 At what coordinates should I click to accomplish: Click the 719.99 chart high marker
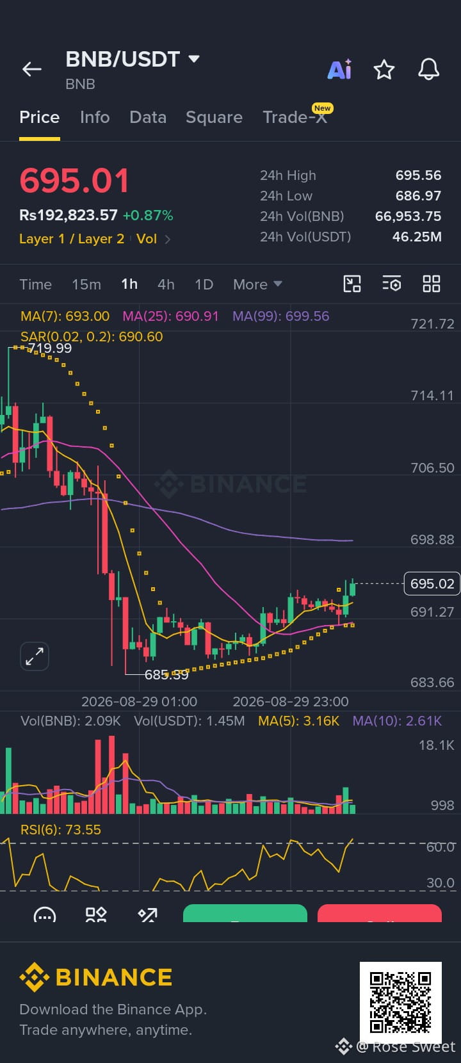(49, 348)
